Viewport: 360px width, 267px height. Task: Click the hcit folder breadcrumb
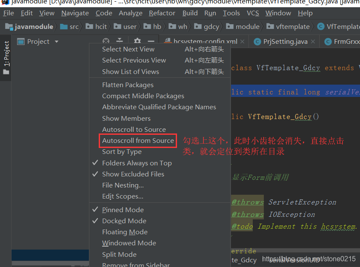coord(96,27)
